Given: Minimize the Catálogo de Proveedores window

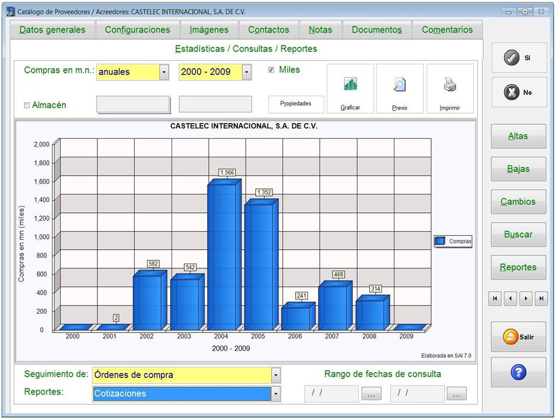Looking at the screenshot, I should (x=508, y=12).
